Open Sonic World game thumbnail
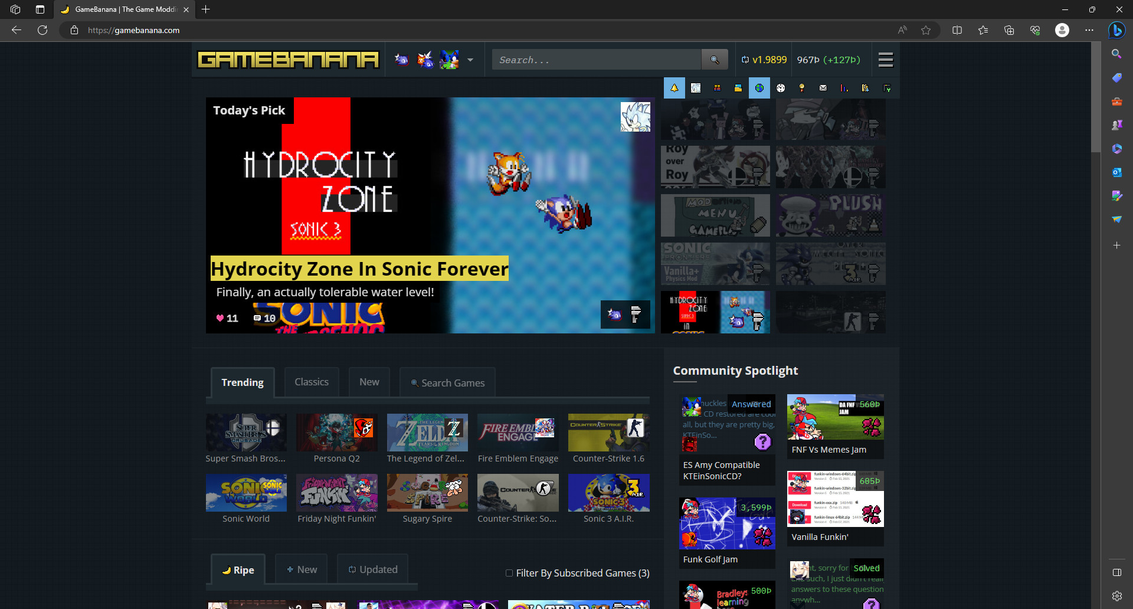This screenshot has height=609, width=1133. (x=246, y=493)
